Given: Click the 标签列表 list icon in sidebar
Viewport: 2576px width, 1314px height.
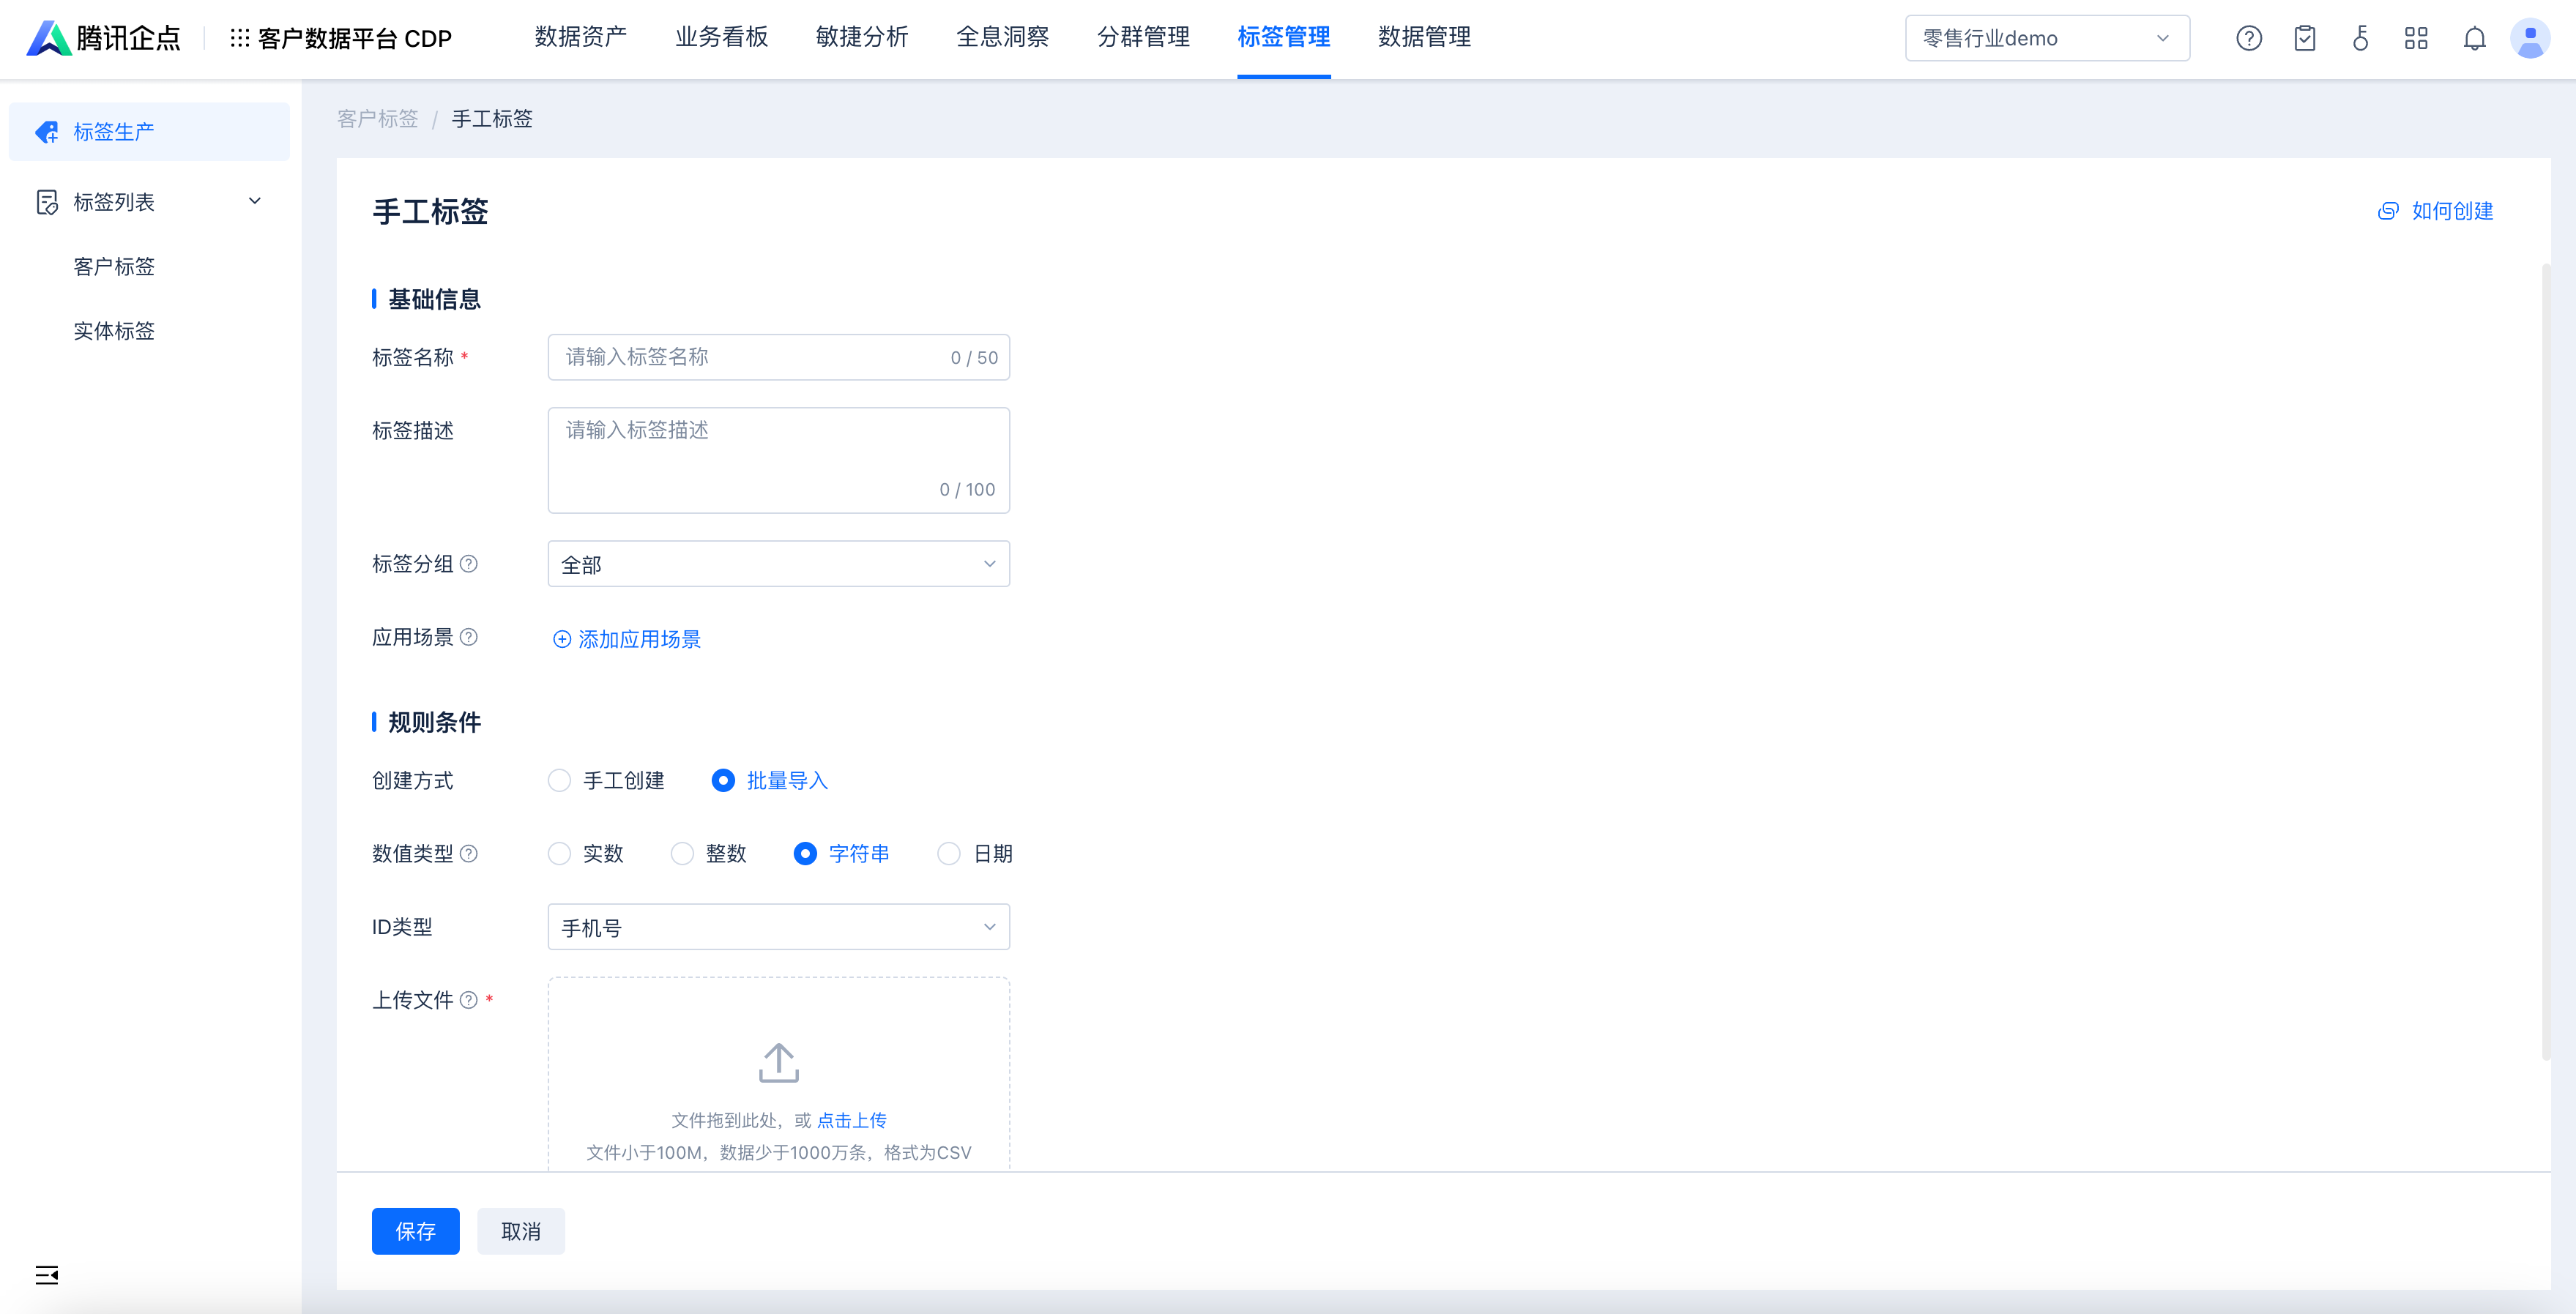Looking at the screenshot, I should 47,202.
